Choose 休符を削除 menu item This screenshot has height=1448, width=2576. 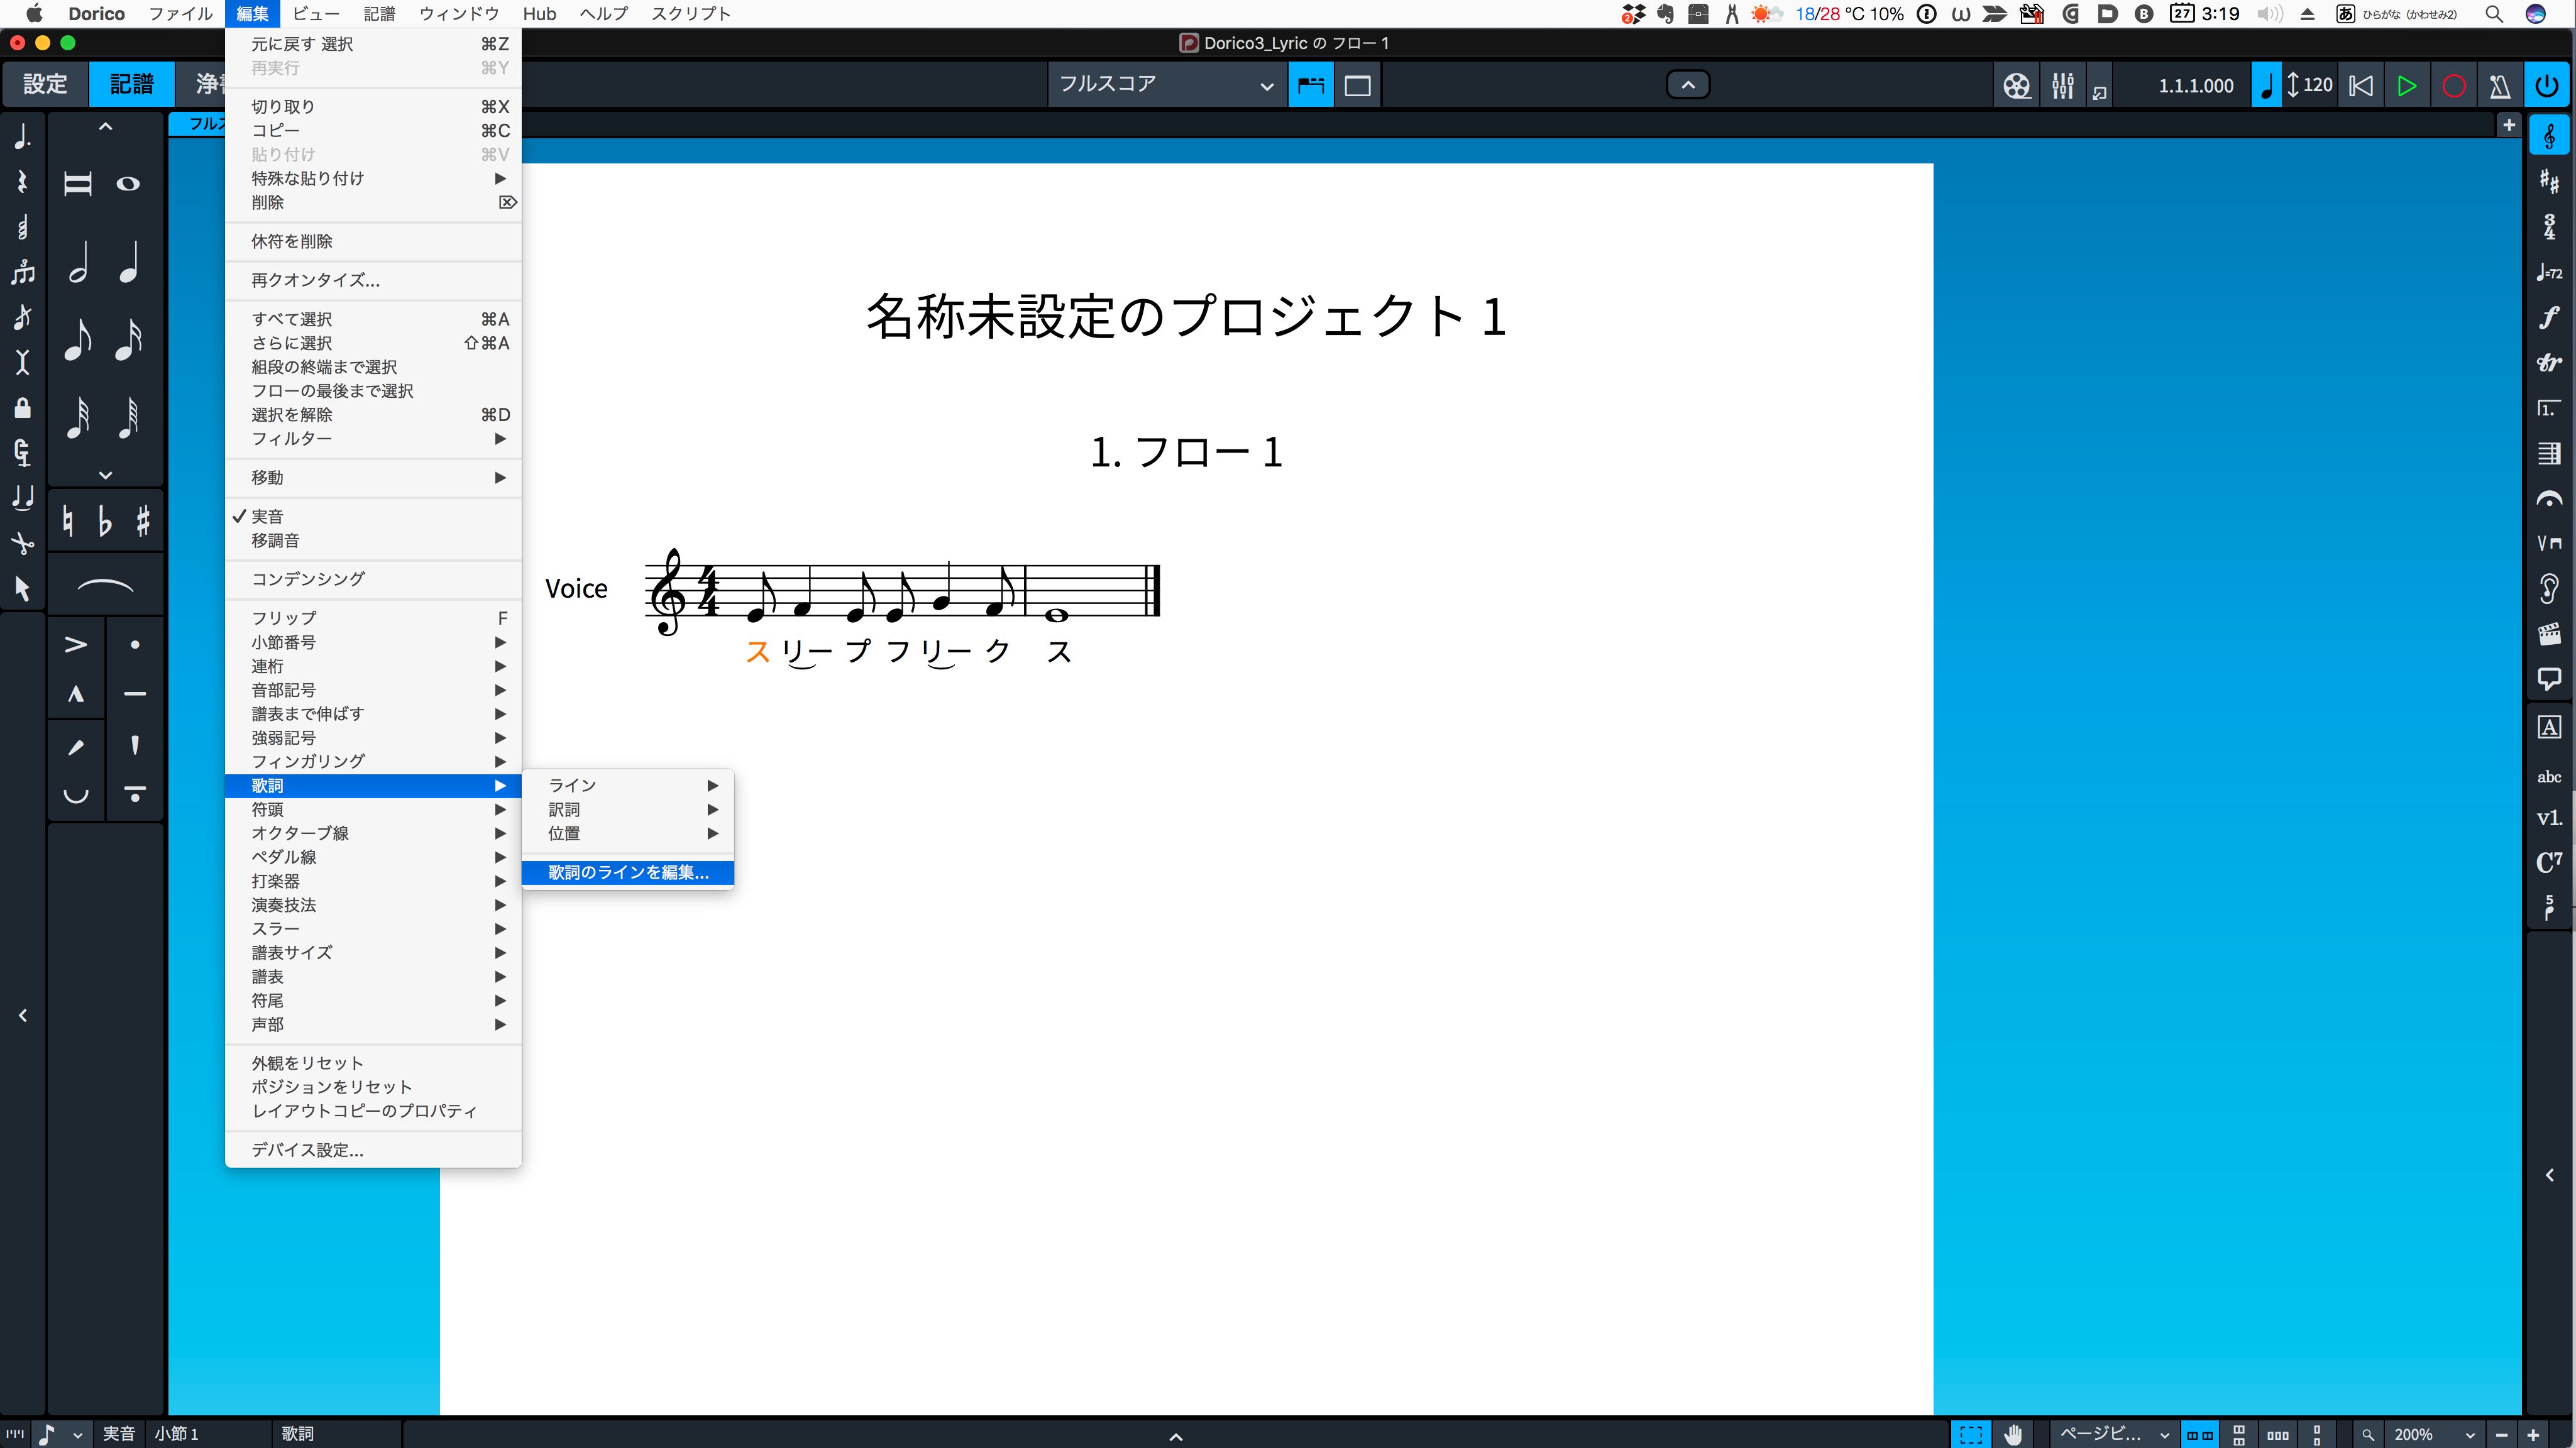coord(373,241)
